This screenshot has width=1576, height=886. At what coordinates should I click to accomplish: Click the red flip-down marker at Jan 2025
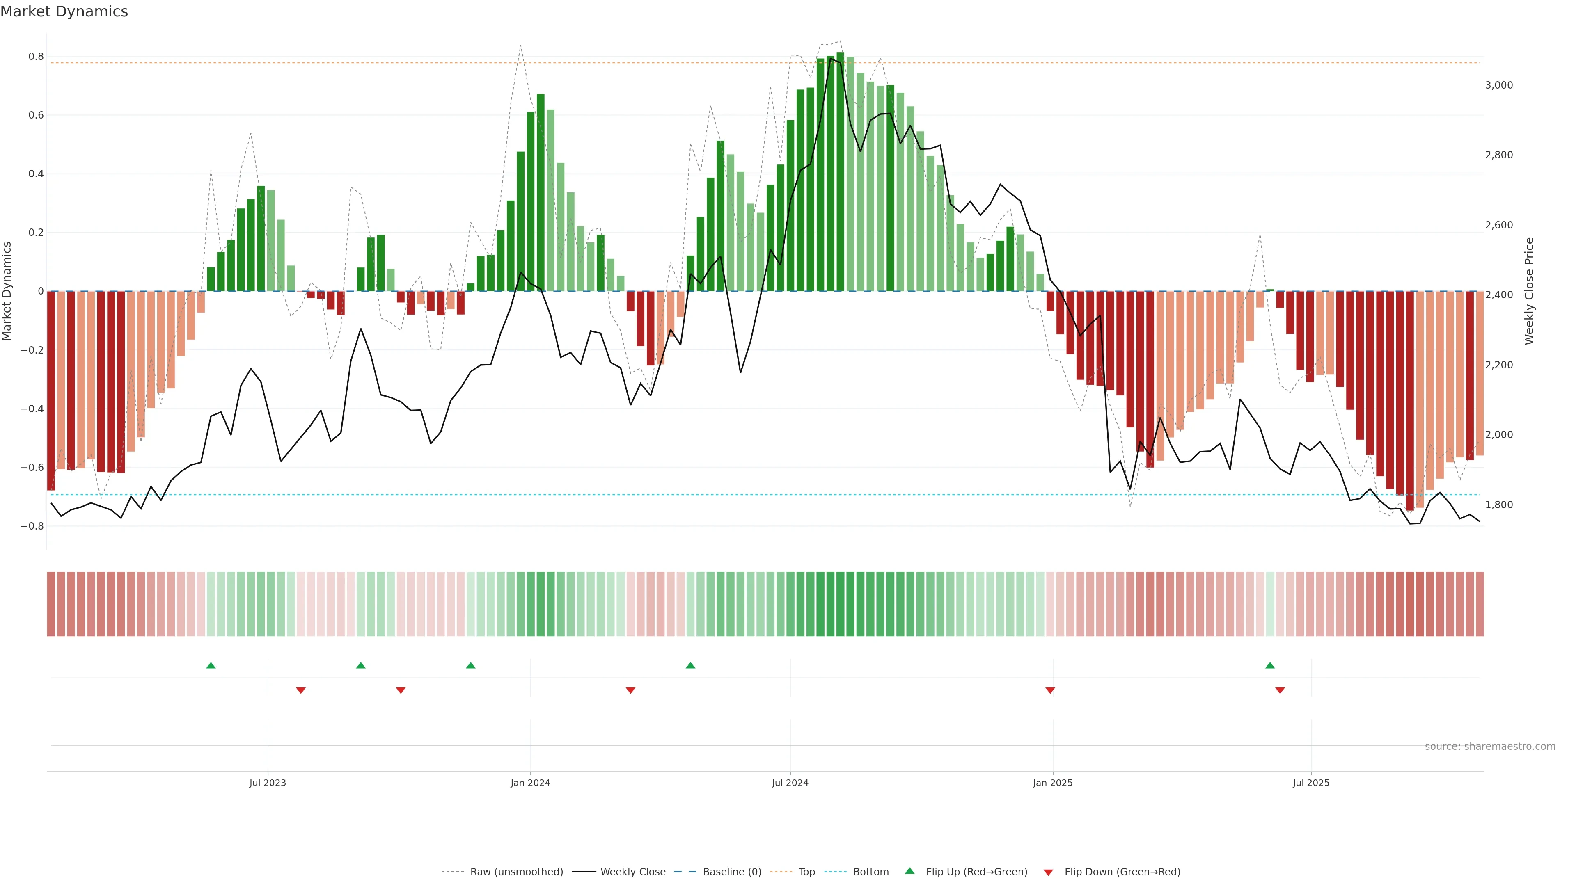pos(1051,690)
